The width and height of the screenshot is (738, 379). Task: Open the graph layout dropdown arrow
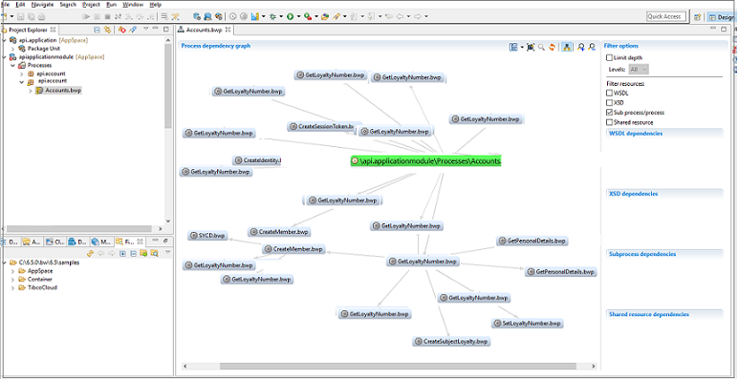point(522,48)
